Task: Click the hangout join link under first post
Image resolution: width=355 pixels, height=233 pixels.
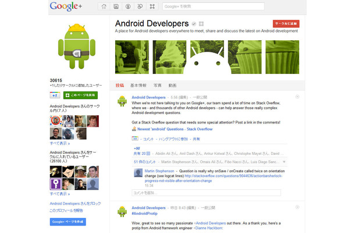Action: pos(173,139)
